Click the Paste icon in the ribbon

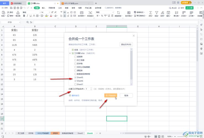[3, 13]
